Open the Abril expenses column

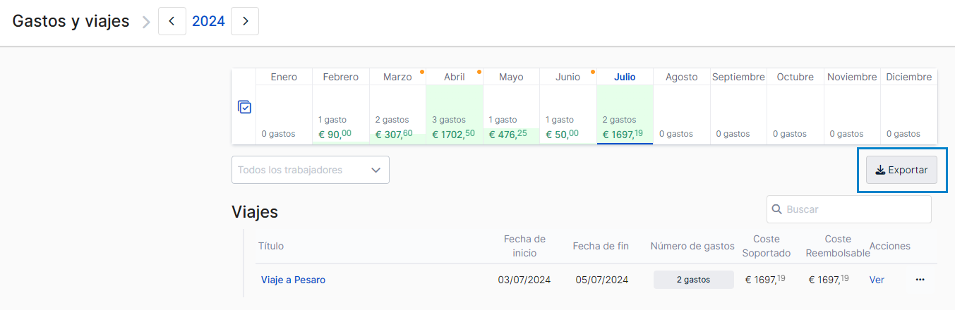(454, 77)
